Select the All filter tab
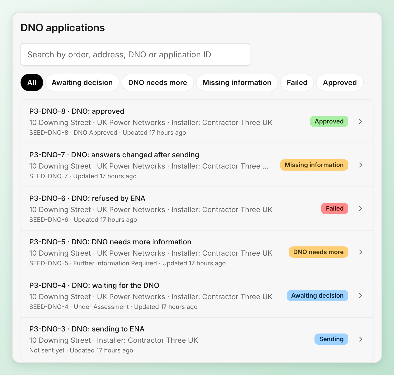394x375 pixels. click(32, 82)
